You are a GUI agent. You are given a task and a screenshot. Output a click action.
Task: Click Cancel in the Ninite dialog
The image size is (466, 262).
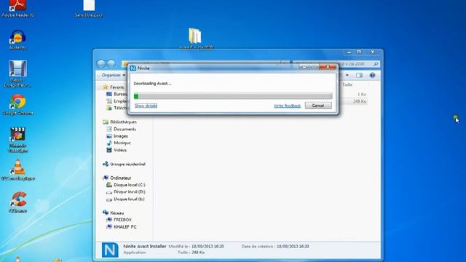(318, 106)
